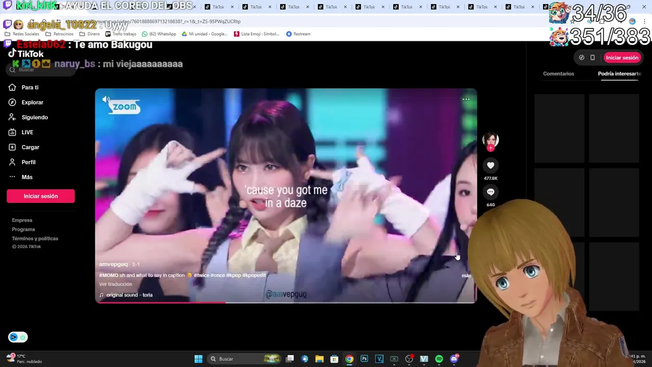Open the Programa footer link

point(23,229)
